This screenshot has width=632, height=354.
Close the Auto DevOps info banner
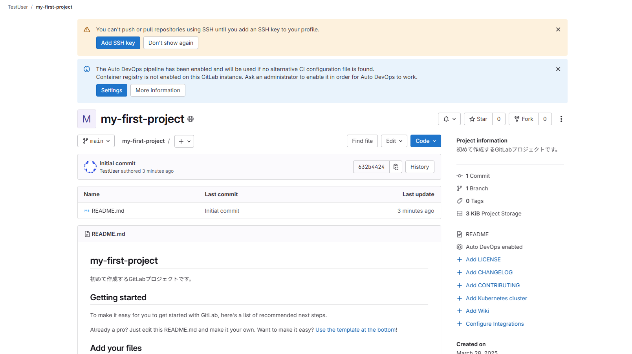(558, 69)
